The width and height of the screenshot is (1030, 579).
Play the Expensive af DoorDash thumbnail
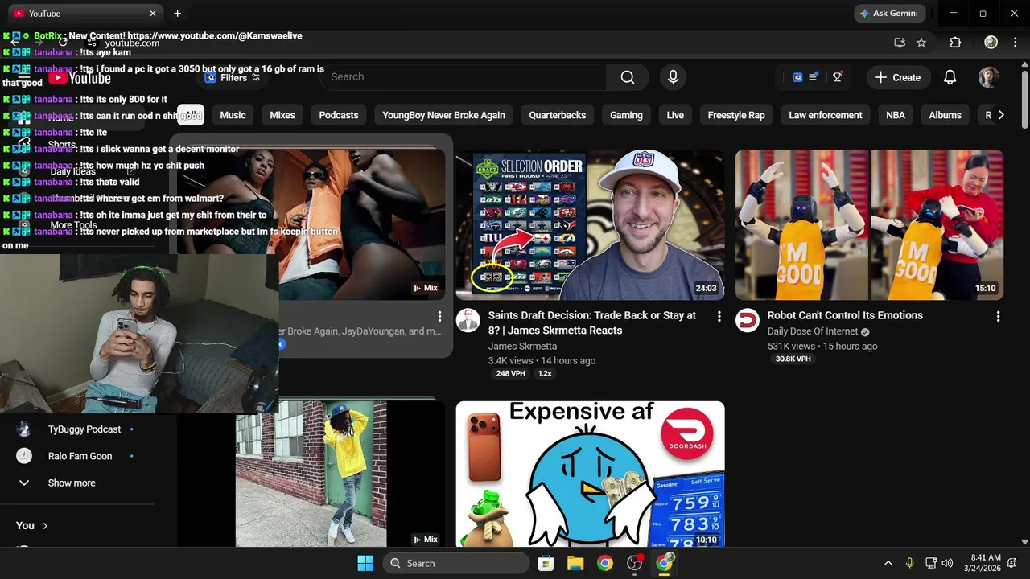point(590,474)
